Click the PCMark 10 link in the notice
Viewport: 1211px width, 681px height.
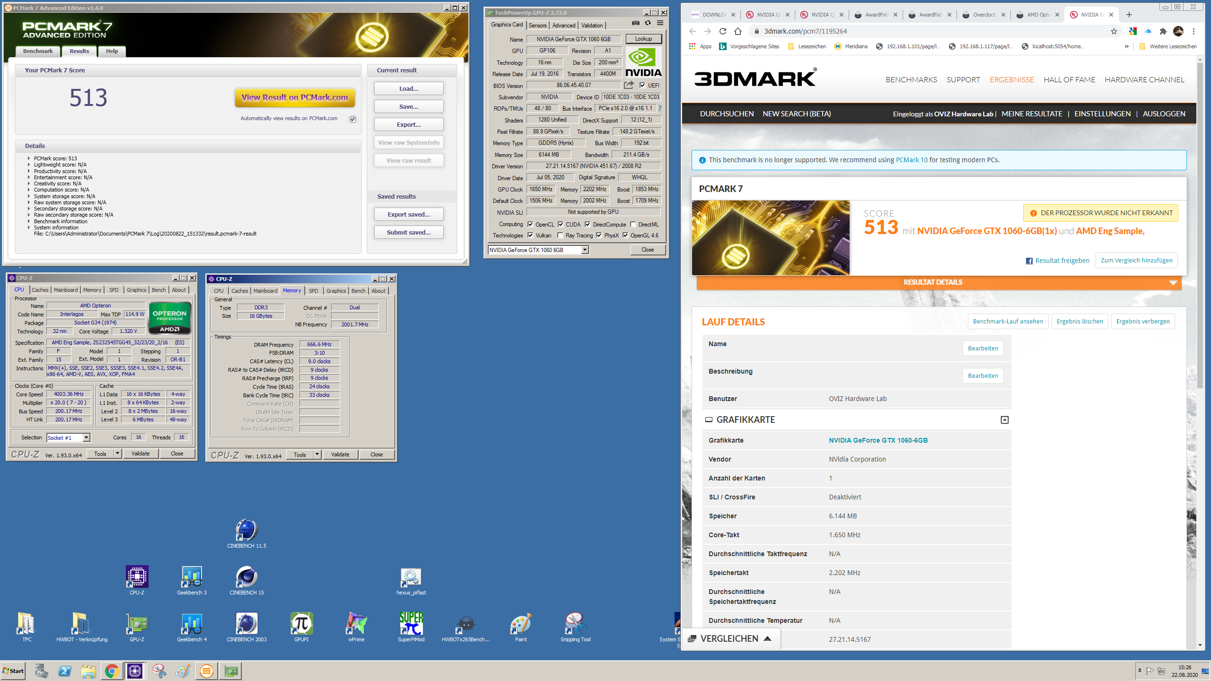(x=912, y=160)
